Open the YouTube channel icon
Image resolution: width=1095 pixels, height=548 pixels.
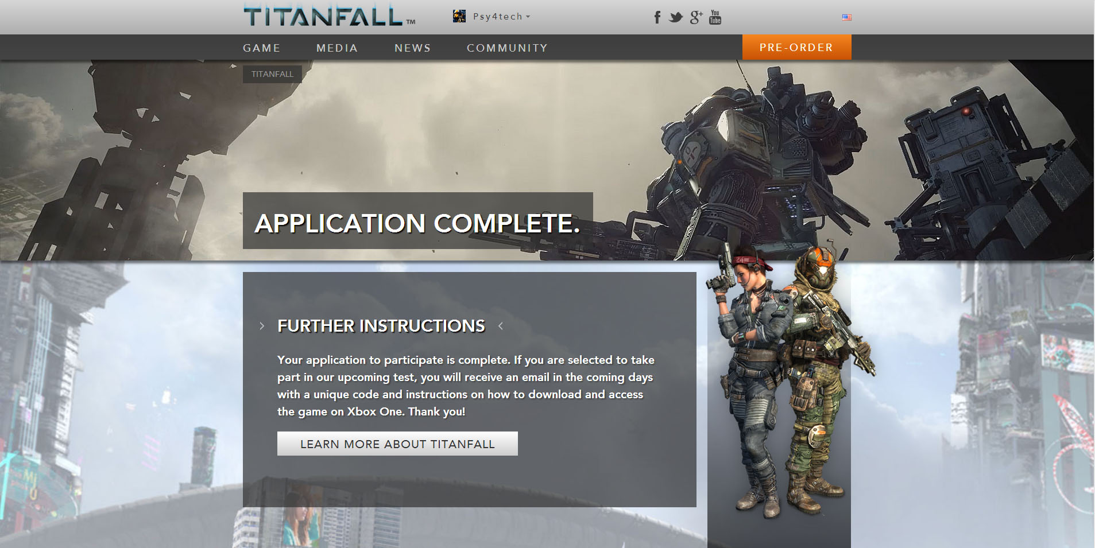715,17
